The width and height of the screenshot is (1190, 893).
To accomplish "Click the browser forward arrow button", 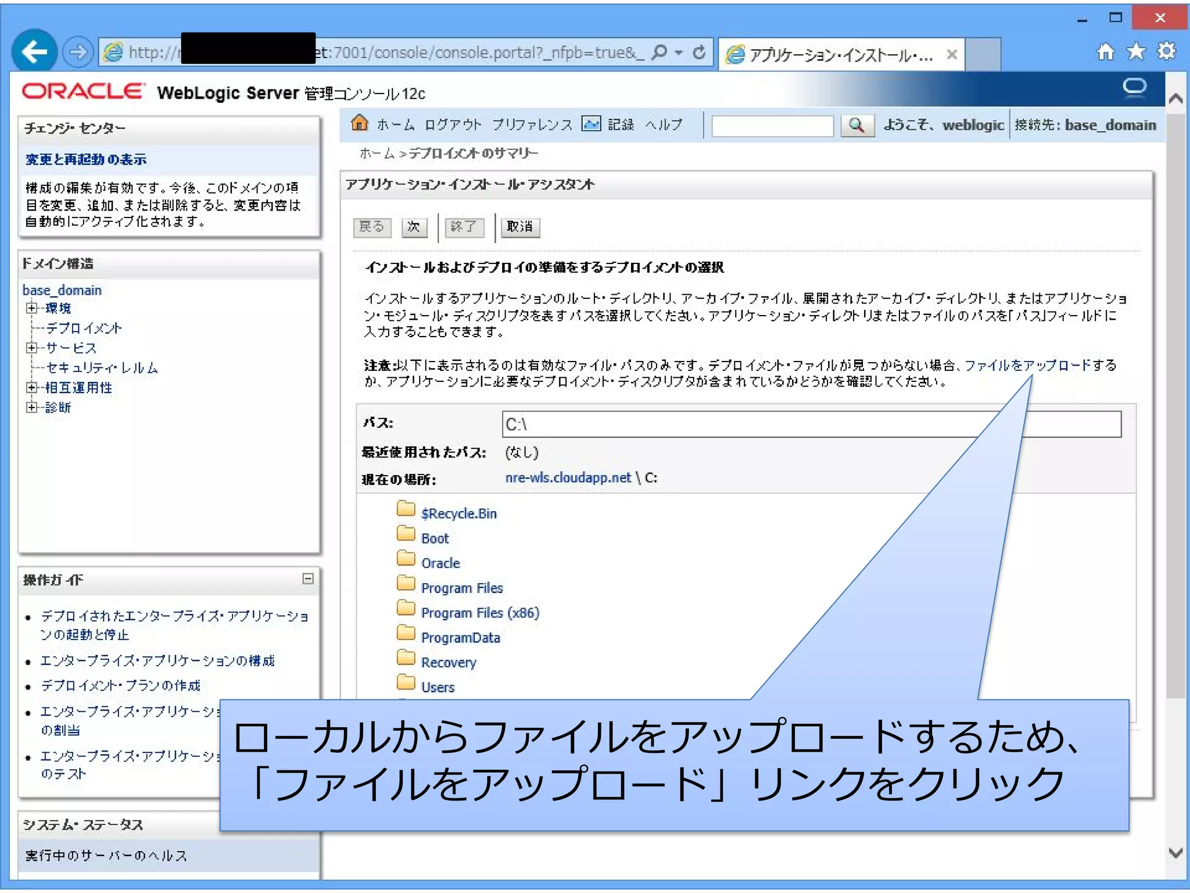I will coord(77,52).
